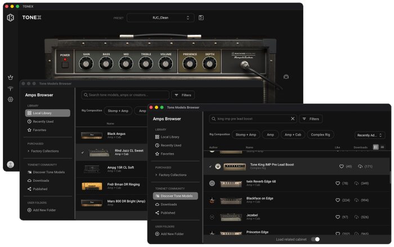Save the RJC_Clean preset with disk icon
Screen dimensions: 394x247
[x=201, y=17]
